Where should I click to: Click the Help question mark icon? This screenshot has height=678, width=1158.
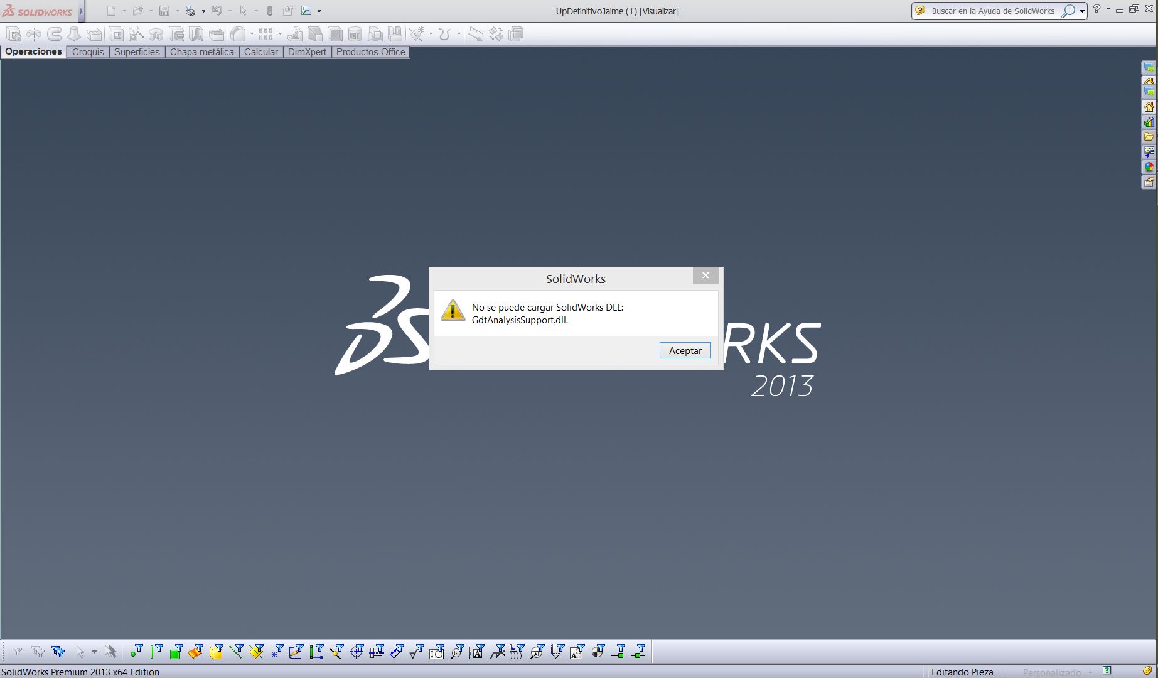point(1096,9)
